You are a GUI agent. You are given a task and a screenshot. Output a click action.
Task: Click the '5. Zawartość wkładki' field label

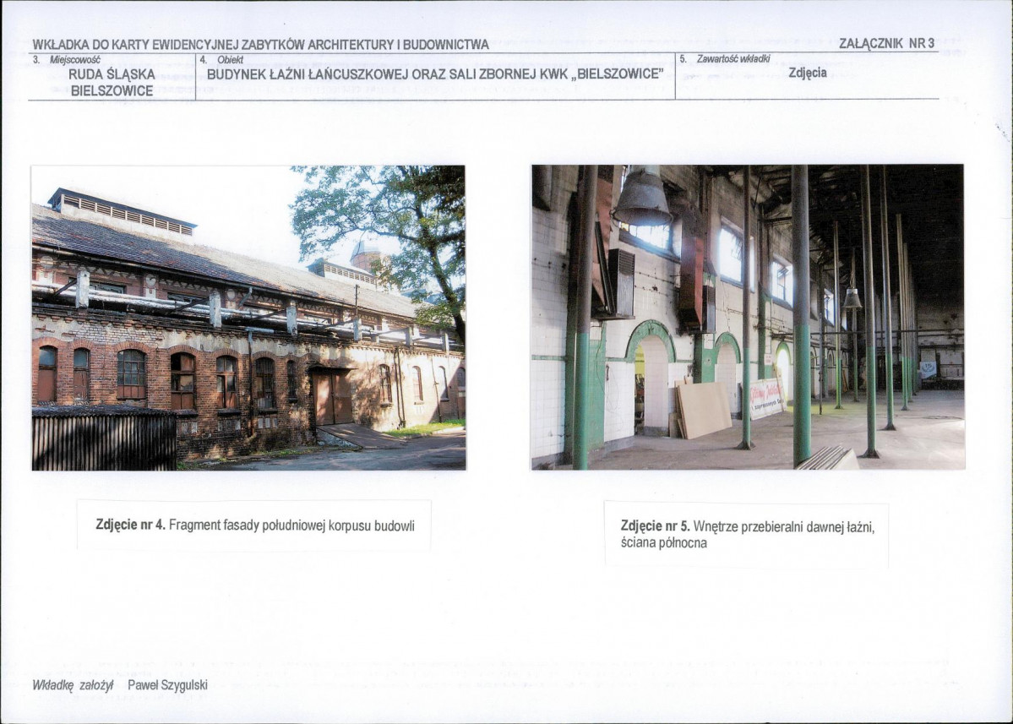(726, 59)
